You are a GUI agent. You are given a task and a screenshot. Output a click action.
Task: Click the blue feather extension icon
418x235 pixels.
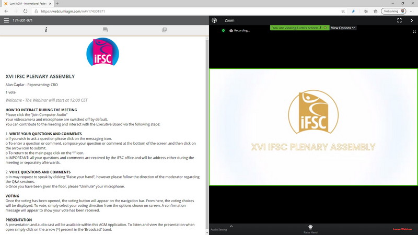pyautogui.click(x=353, y=11)
